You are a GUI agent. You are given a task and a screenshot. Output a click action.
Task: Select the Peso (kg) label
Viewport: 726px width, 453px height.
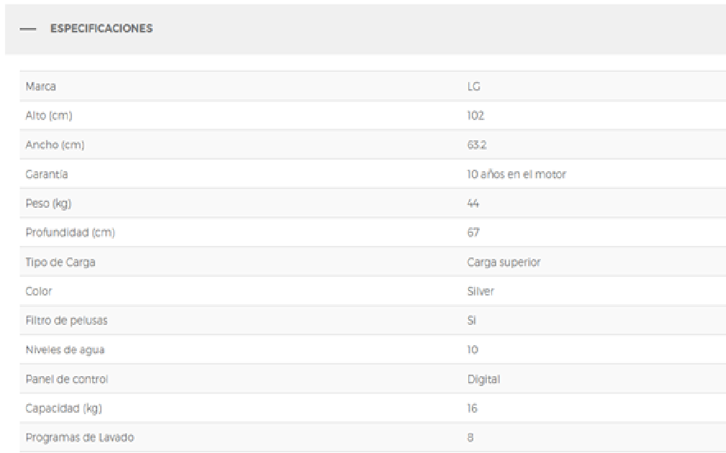(x=49, y=203)
